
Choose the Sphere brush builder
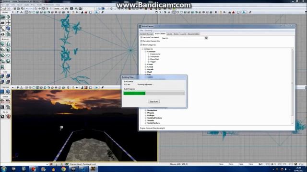pos(8,61)
